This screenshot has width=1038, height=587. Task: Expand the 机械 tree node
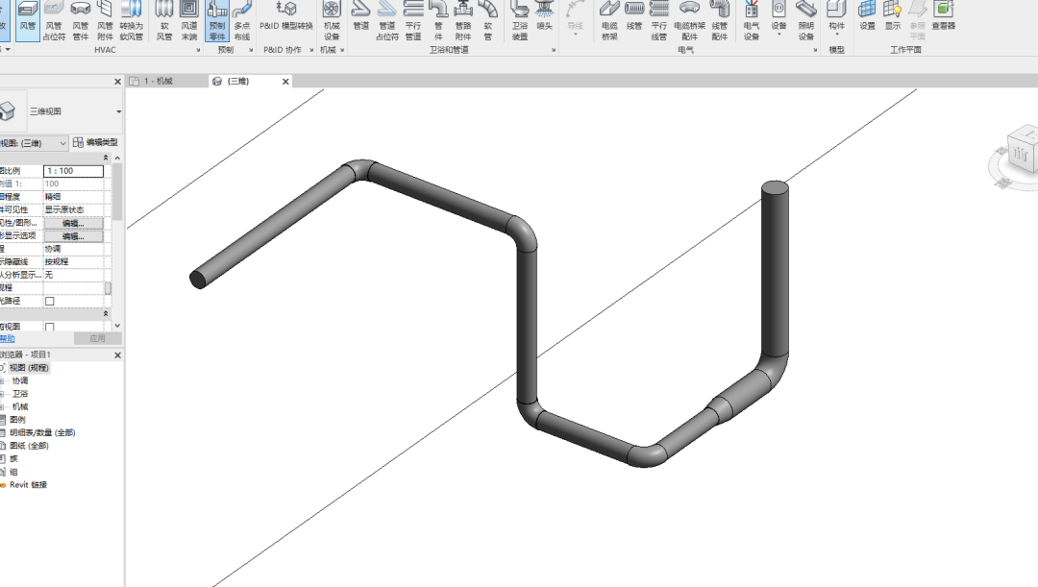(2, 407)
